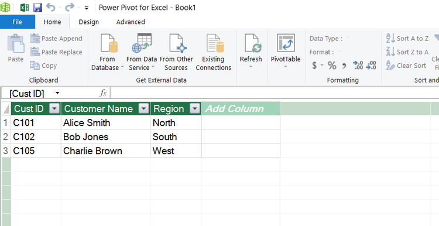This screenshot has height=226, width=439.
Task: Click From Other Sources
Action: tap(176, 52)
